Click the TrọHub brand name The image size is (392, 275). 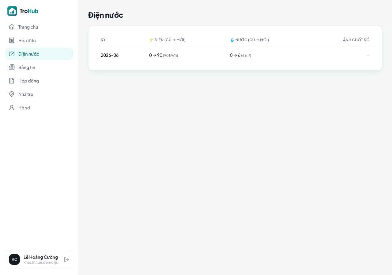[x=29, y=11]
